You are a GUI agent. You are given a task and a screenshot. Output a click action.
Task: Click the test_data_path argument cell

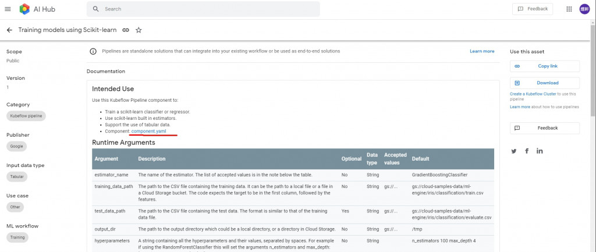tap(110, 211)
